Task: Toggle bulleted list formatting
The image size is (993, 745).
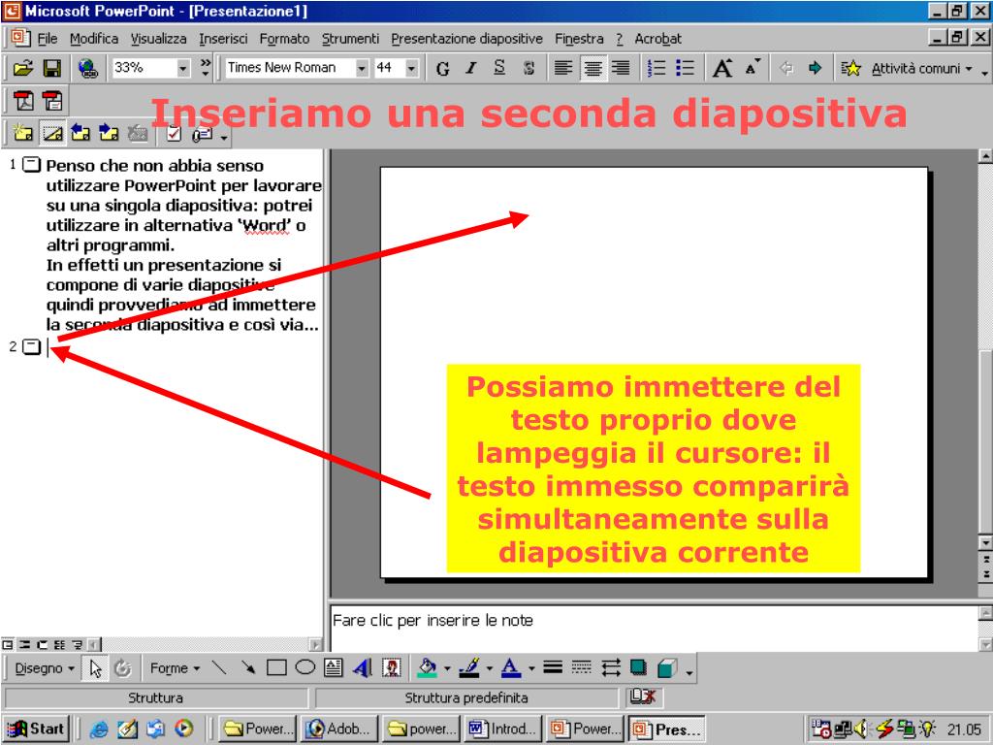Action: (686, 68)
